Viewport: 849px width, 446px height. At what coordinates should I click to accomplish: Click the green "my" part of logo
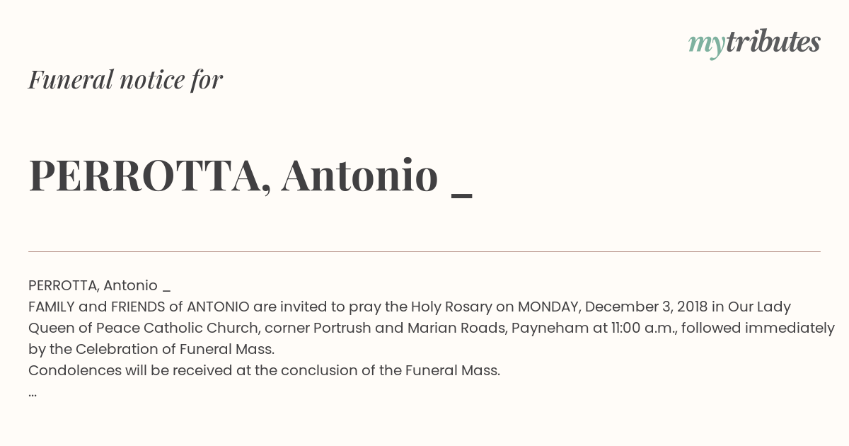[706, 45]
